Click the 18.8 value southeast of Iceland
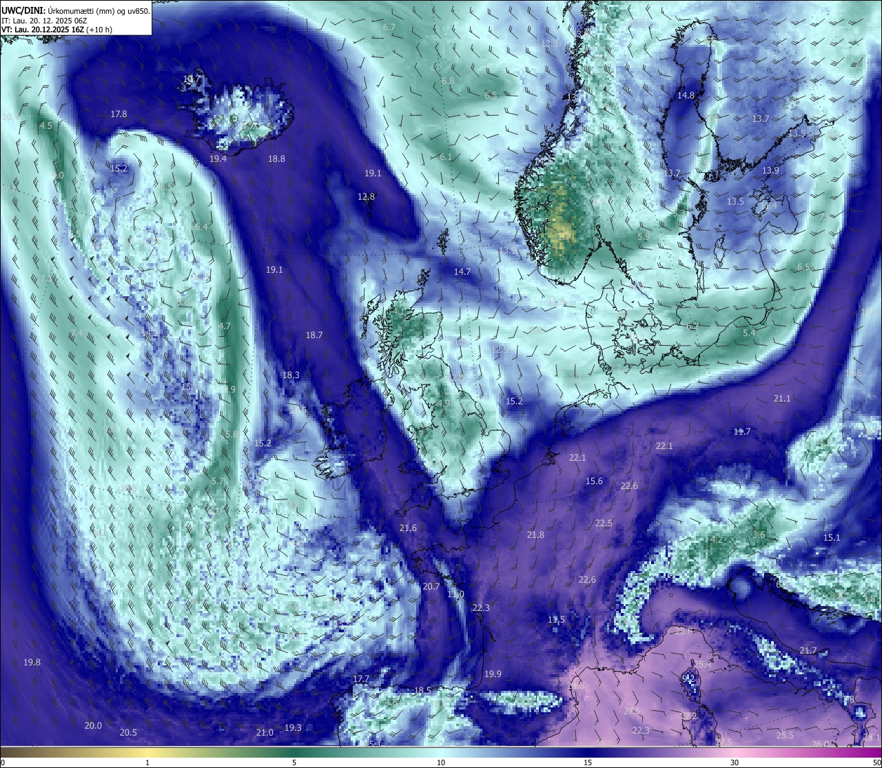Image resolution: width=882 pixels, height=768 pixels. click(276, 158)
